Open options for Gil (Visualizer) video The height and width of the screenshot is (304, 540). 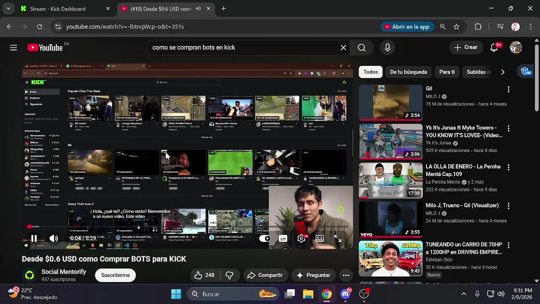pos(508,206)
